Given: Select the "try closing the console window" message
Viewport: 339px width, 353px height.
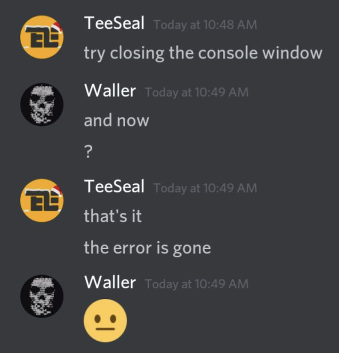Looking at the screenshot, I should coord(203,53).
